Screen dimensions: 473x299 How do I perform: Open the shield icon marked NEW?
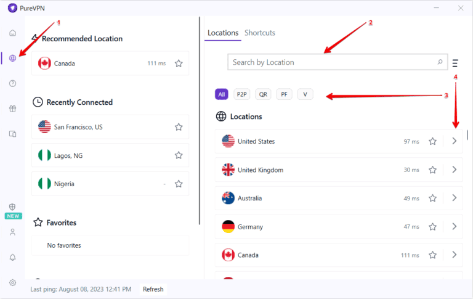[12, 208]
